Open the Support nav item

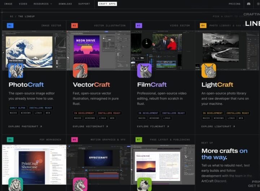[84, 4]
